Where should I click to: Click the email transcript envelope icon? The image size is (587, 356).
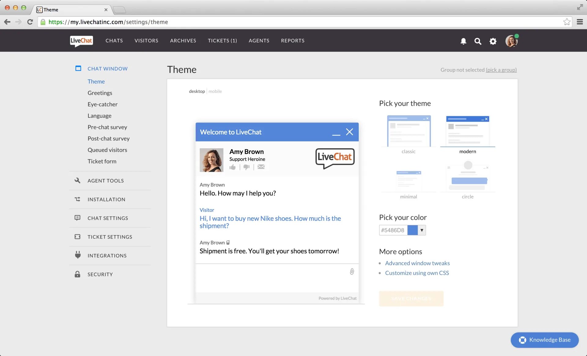coord(261,167)
